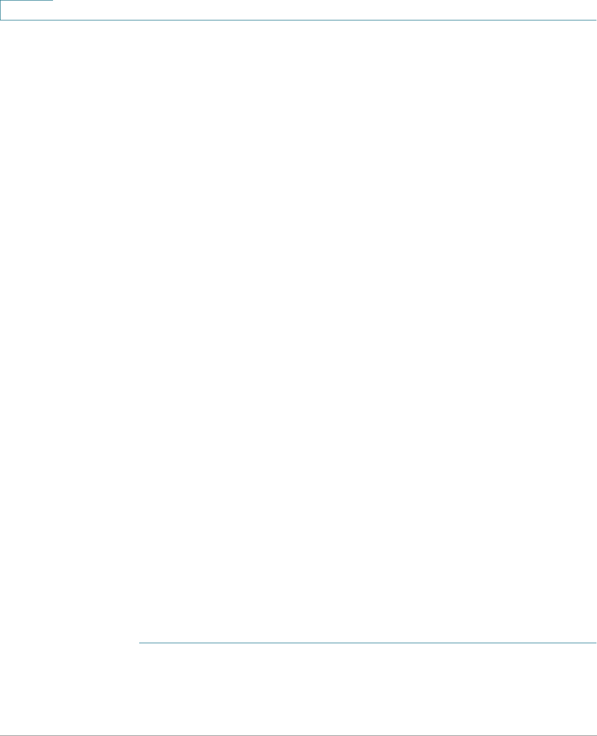
Task: Click the blue horizontal divider near the bottom
Action: pyautogui.click(x=368, y=643)
